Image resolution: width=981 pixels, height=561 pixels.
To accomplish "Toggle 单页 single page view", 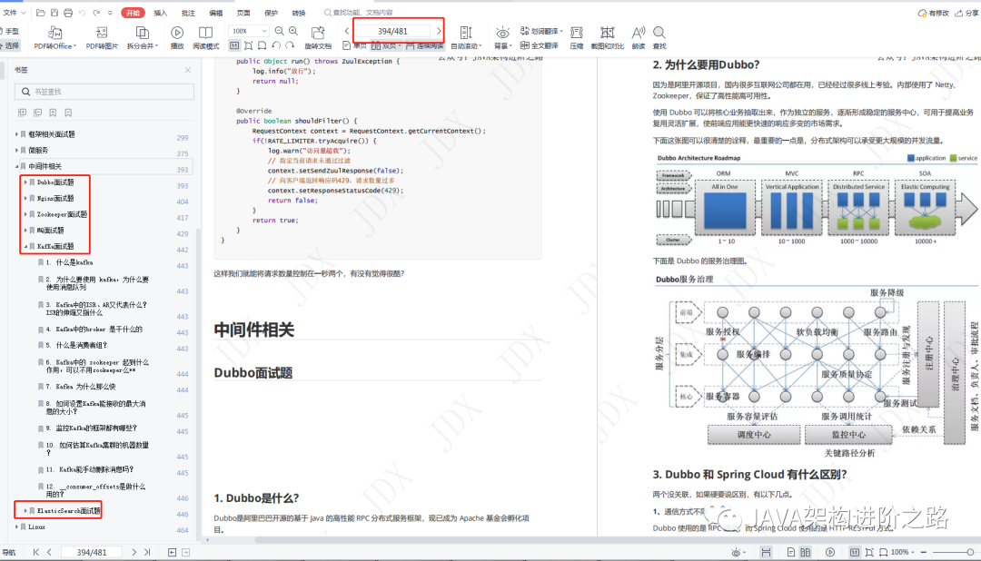I will point(355,45).
